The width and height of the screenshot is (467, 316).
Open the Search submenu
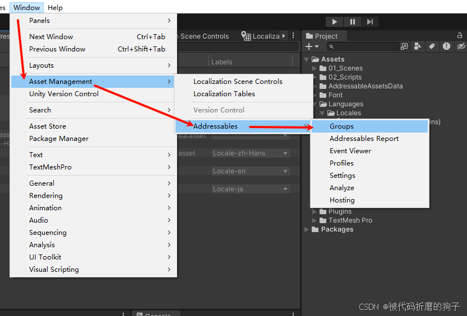94,110
